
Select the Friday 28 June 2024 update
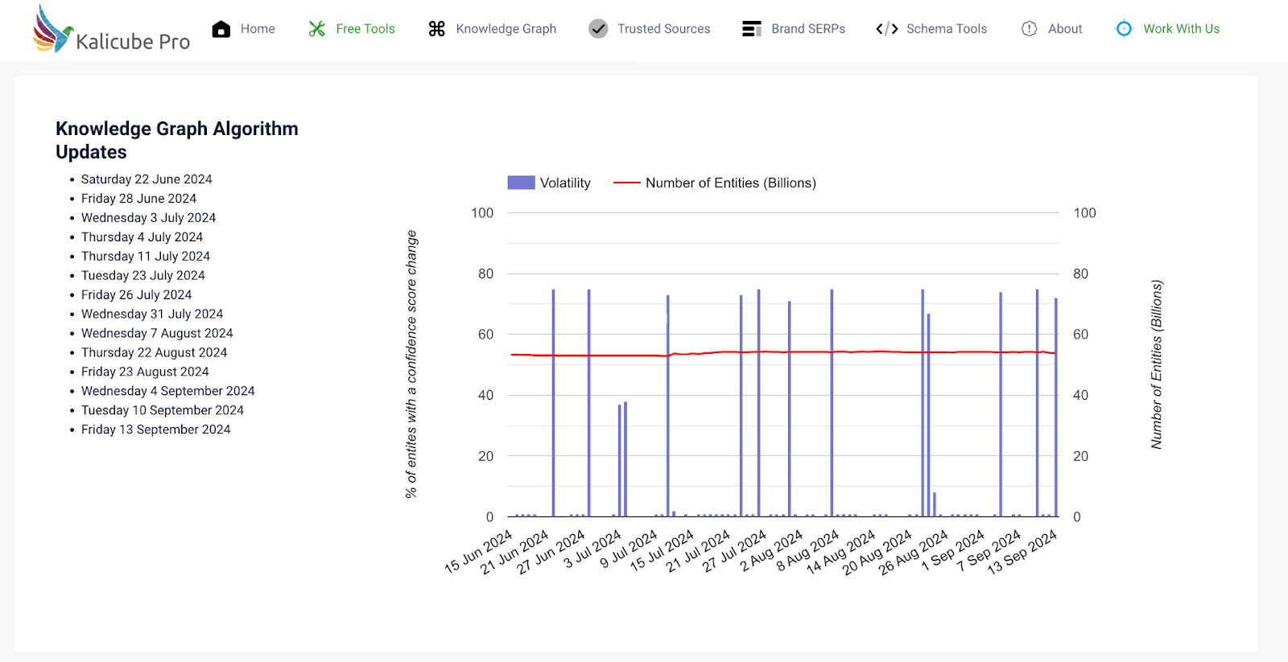pos(138,199)
